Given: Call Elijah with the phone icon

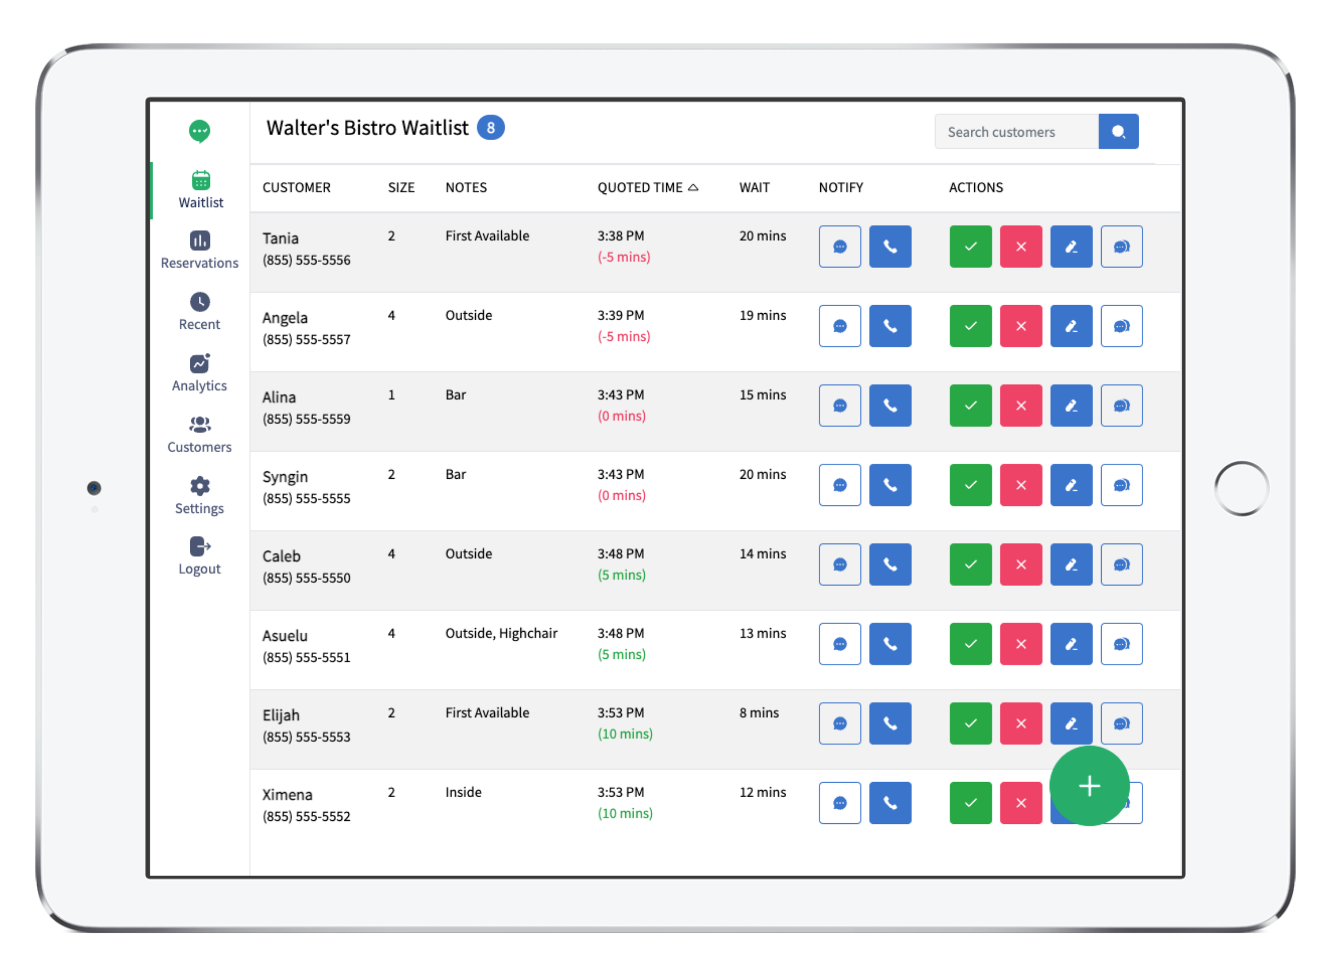Looking at the screenshot, I should (890, 723).
